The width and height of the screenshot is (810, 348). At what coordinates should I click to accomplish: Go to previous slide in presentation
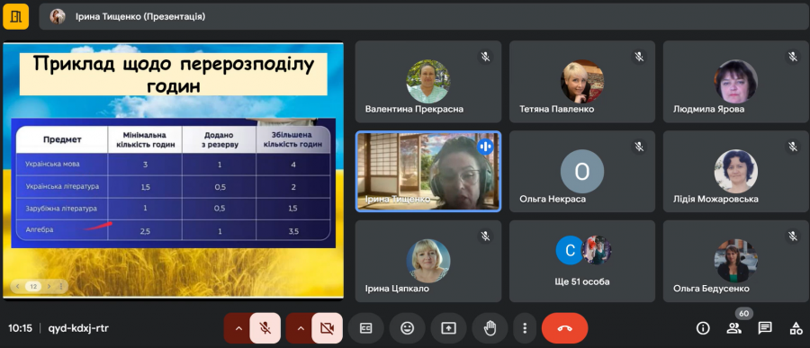[x=18, y=286]
